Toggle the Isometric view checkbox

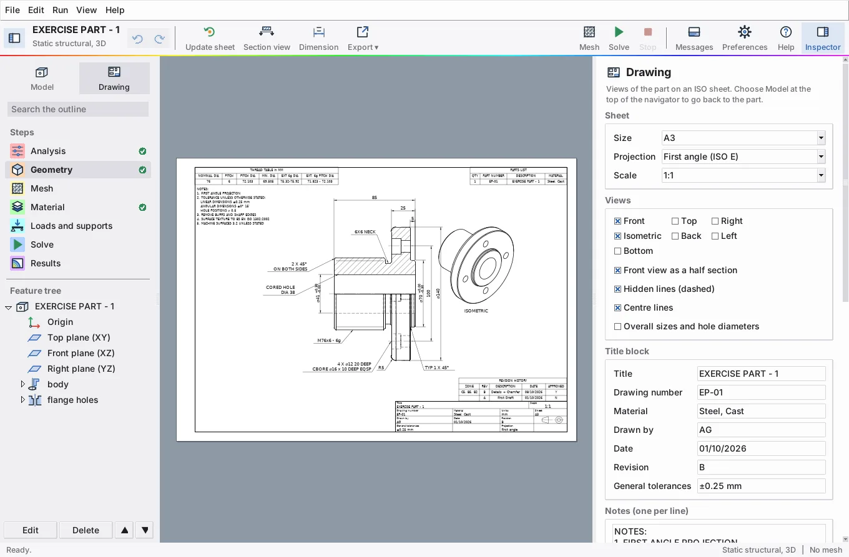[x=617, y=236]
